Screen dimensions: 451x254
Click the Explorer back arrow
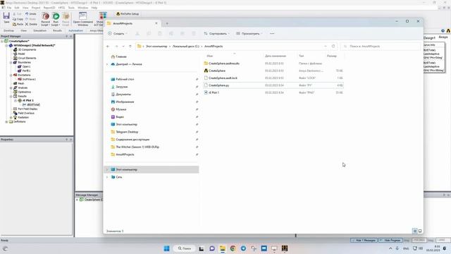click(x=108, y=47)
